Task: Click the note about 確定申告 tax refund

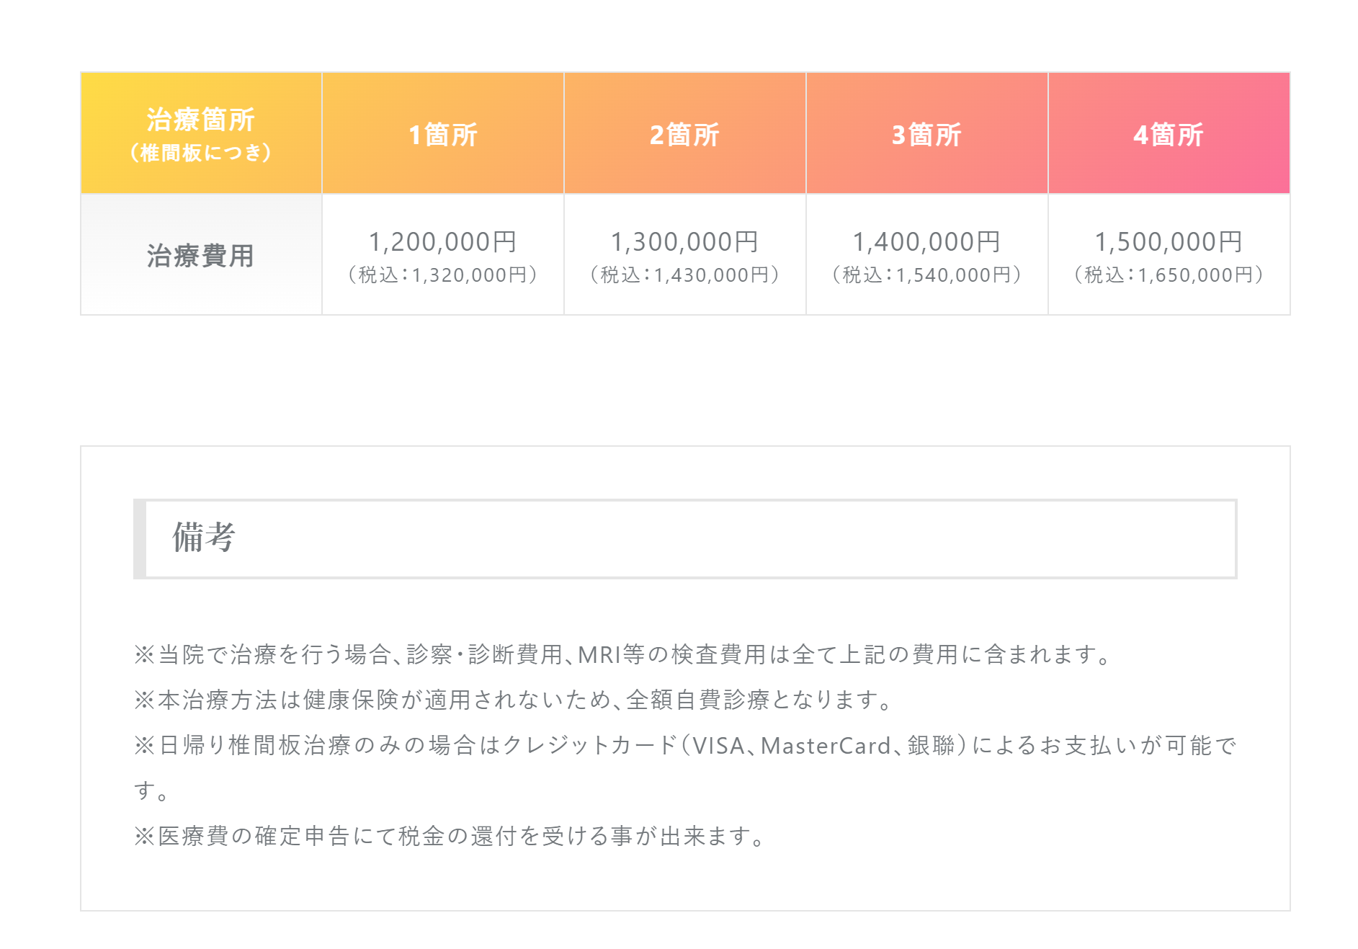Action: (x=451, y=836)
